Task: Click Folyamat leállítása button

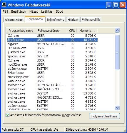Action: pyautogui.click(x=105, y=116)
